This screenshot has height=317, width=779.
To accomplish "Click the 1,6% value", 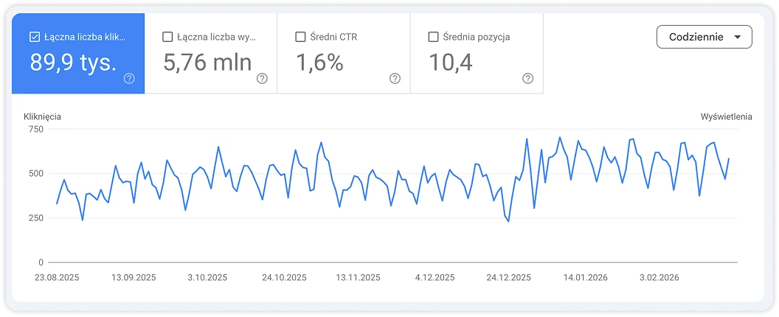I will [319, 63].
